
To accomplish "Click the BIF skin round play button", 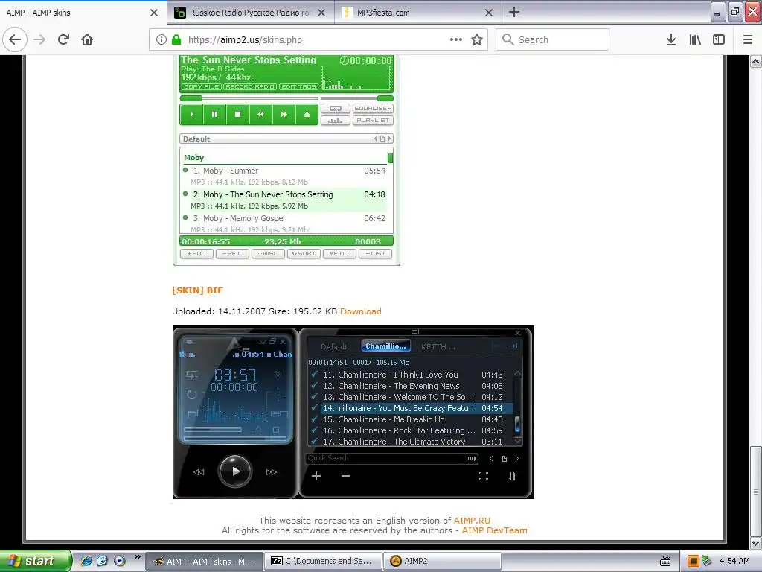I will click(x=235, y=471).
